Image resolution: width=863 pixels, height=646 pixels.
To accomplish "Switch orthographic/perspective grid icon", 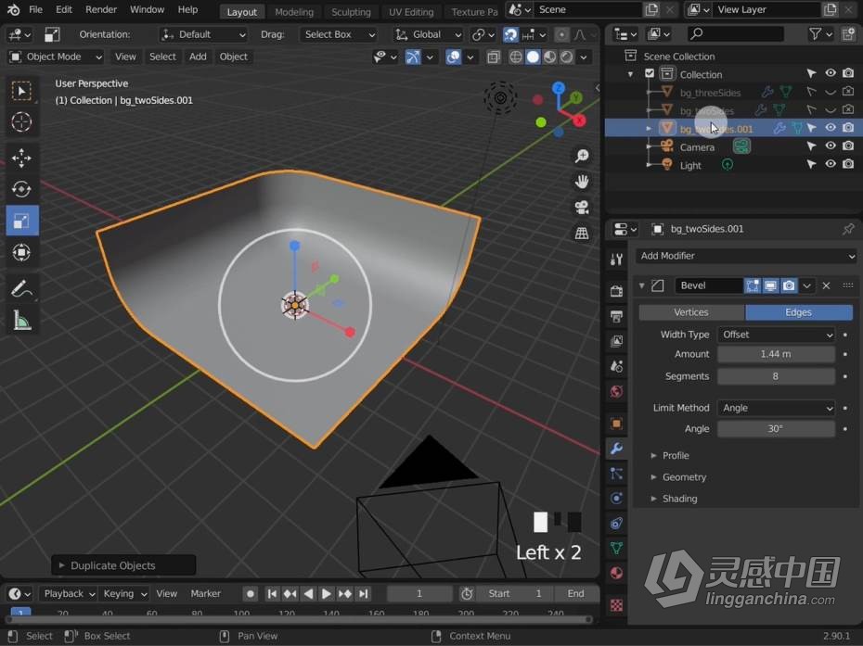I will point(582,233).
